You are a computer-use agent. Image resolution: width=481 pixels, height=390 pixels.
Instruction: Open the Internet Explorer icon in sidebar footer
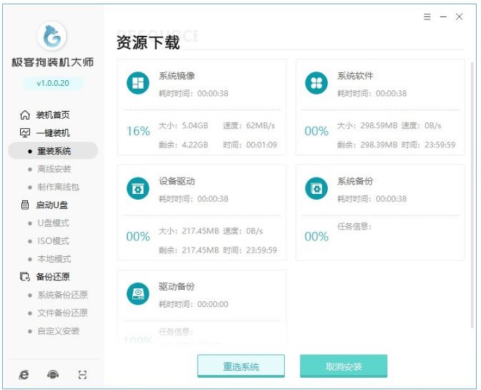[24, 374]
